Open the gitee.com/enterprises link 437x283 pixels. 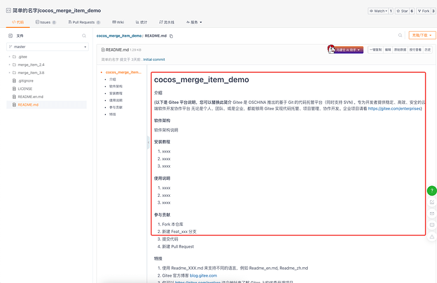click(x=395, y=109)
